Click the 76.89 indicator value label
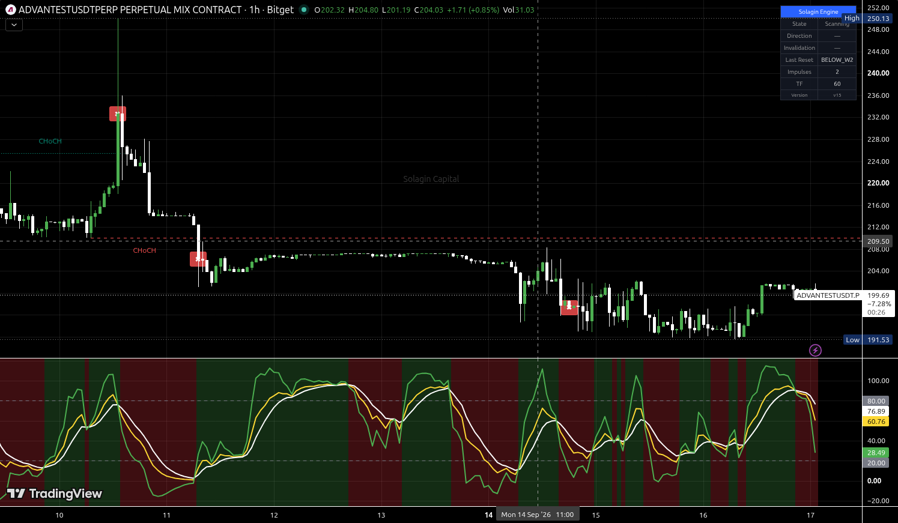This screenshot has height=523, width=898. tap(876, 411)
